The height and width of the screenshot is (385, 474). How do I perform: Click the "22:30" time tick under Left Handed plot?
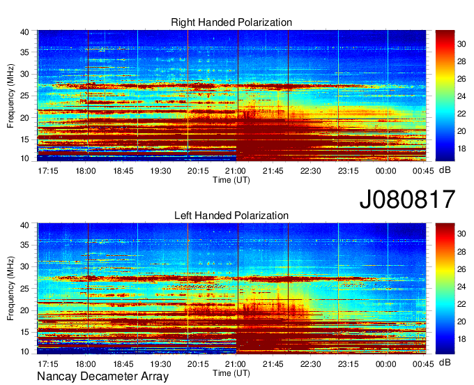[310, 363]
